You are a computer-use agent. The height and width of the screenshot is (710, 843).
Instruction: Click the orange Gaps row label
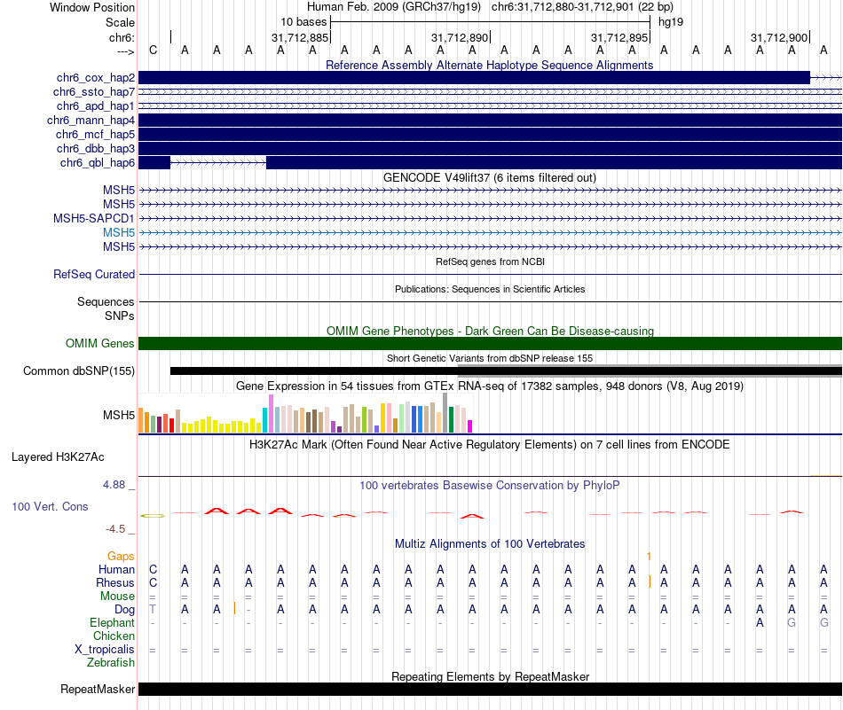(x=121, y=556)
